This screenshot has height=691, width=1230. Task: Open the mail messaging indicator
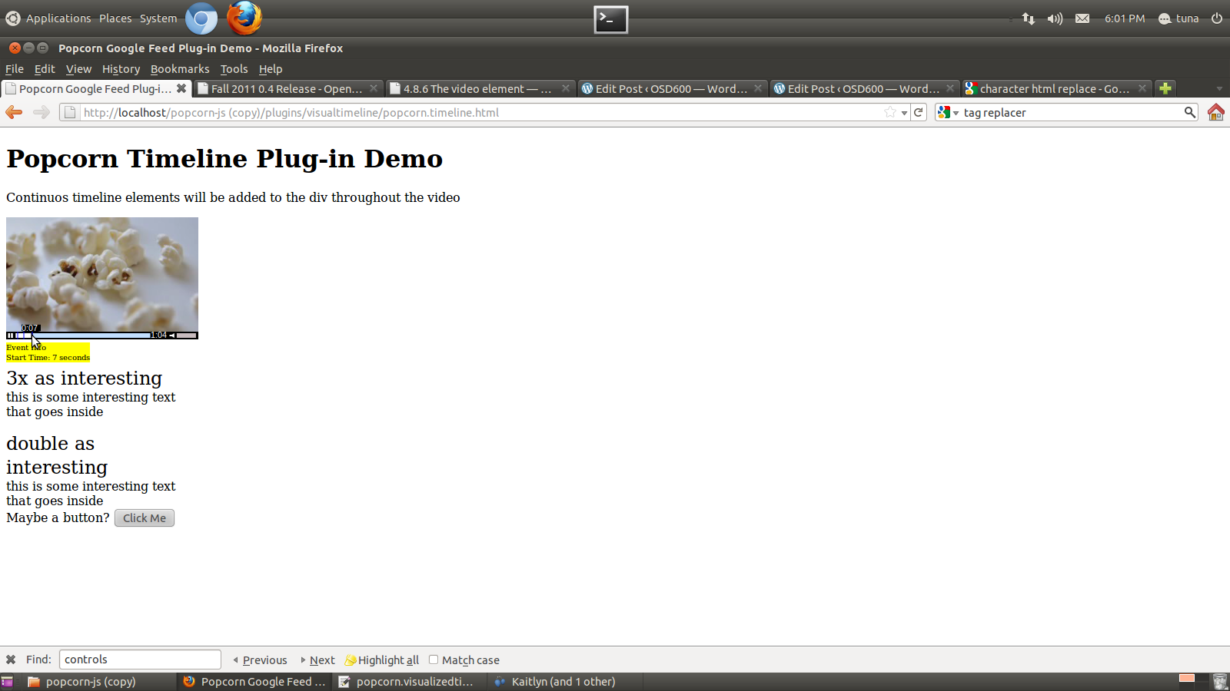(x=1082, y=18)
